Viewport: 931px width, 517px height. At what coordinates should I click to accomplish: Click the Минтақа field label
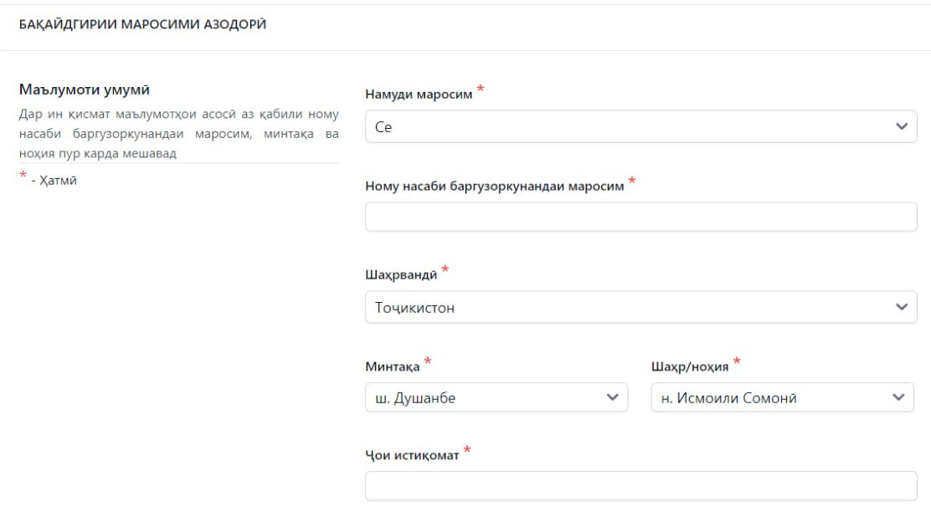393,366
